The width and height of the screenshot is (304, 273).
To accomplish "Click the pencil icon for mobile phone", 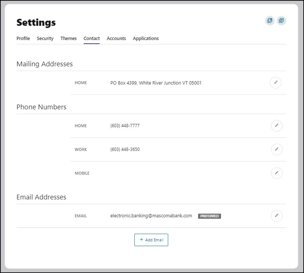I will pyautogui.click(x=277, y=173).
